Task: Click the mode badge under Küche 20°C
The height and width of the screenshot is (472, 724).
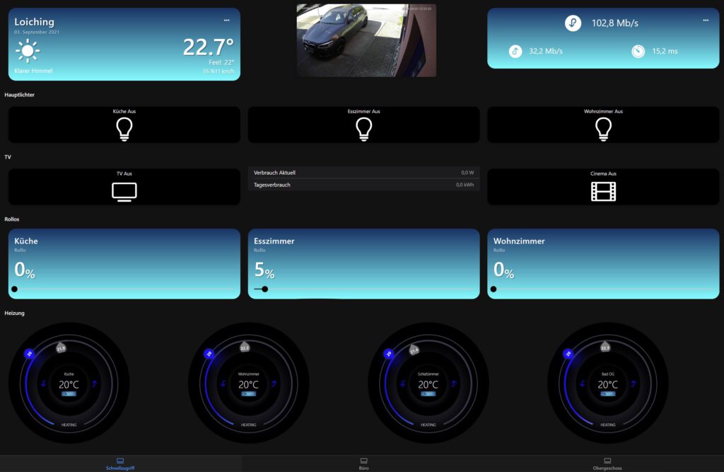Action: [69, 394]
